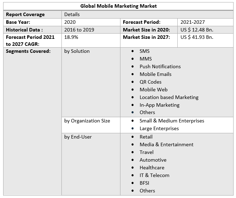The image size is (236, 198).
Task: Click the 'US $ 12.48 Bn.' value
Action: point(197,30)
